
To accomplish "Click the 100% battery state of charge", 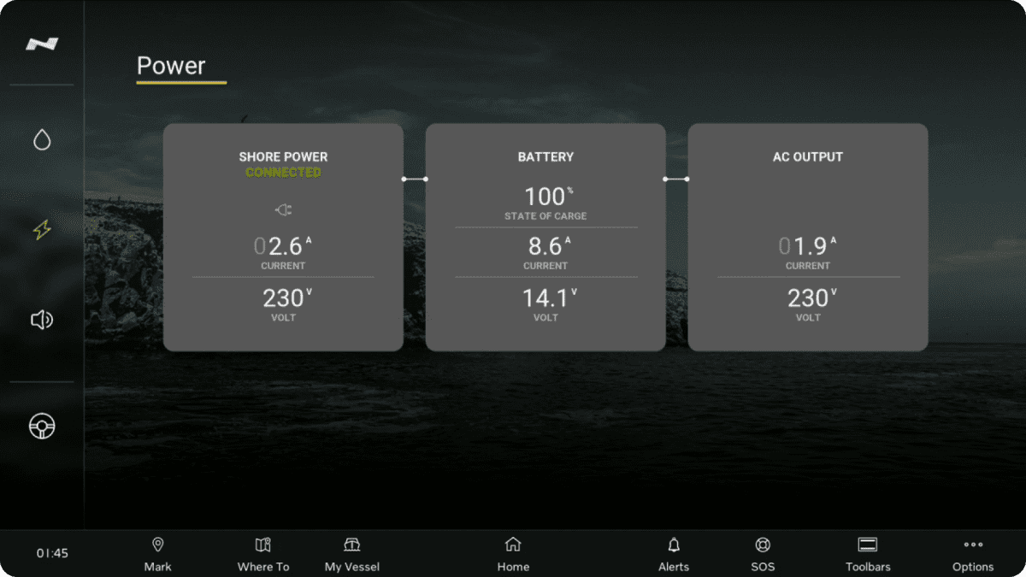I will [x=545, y=197].
